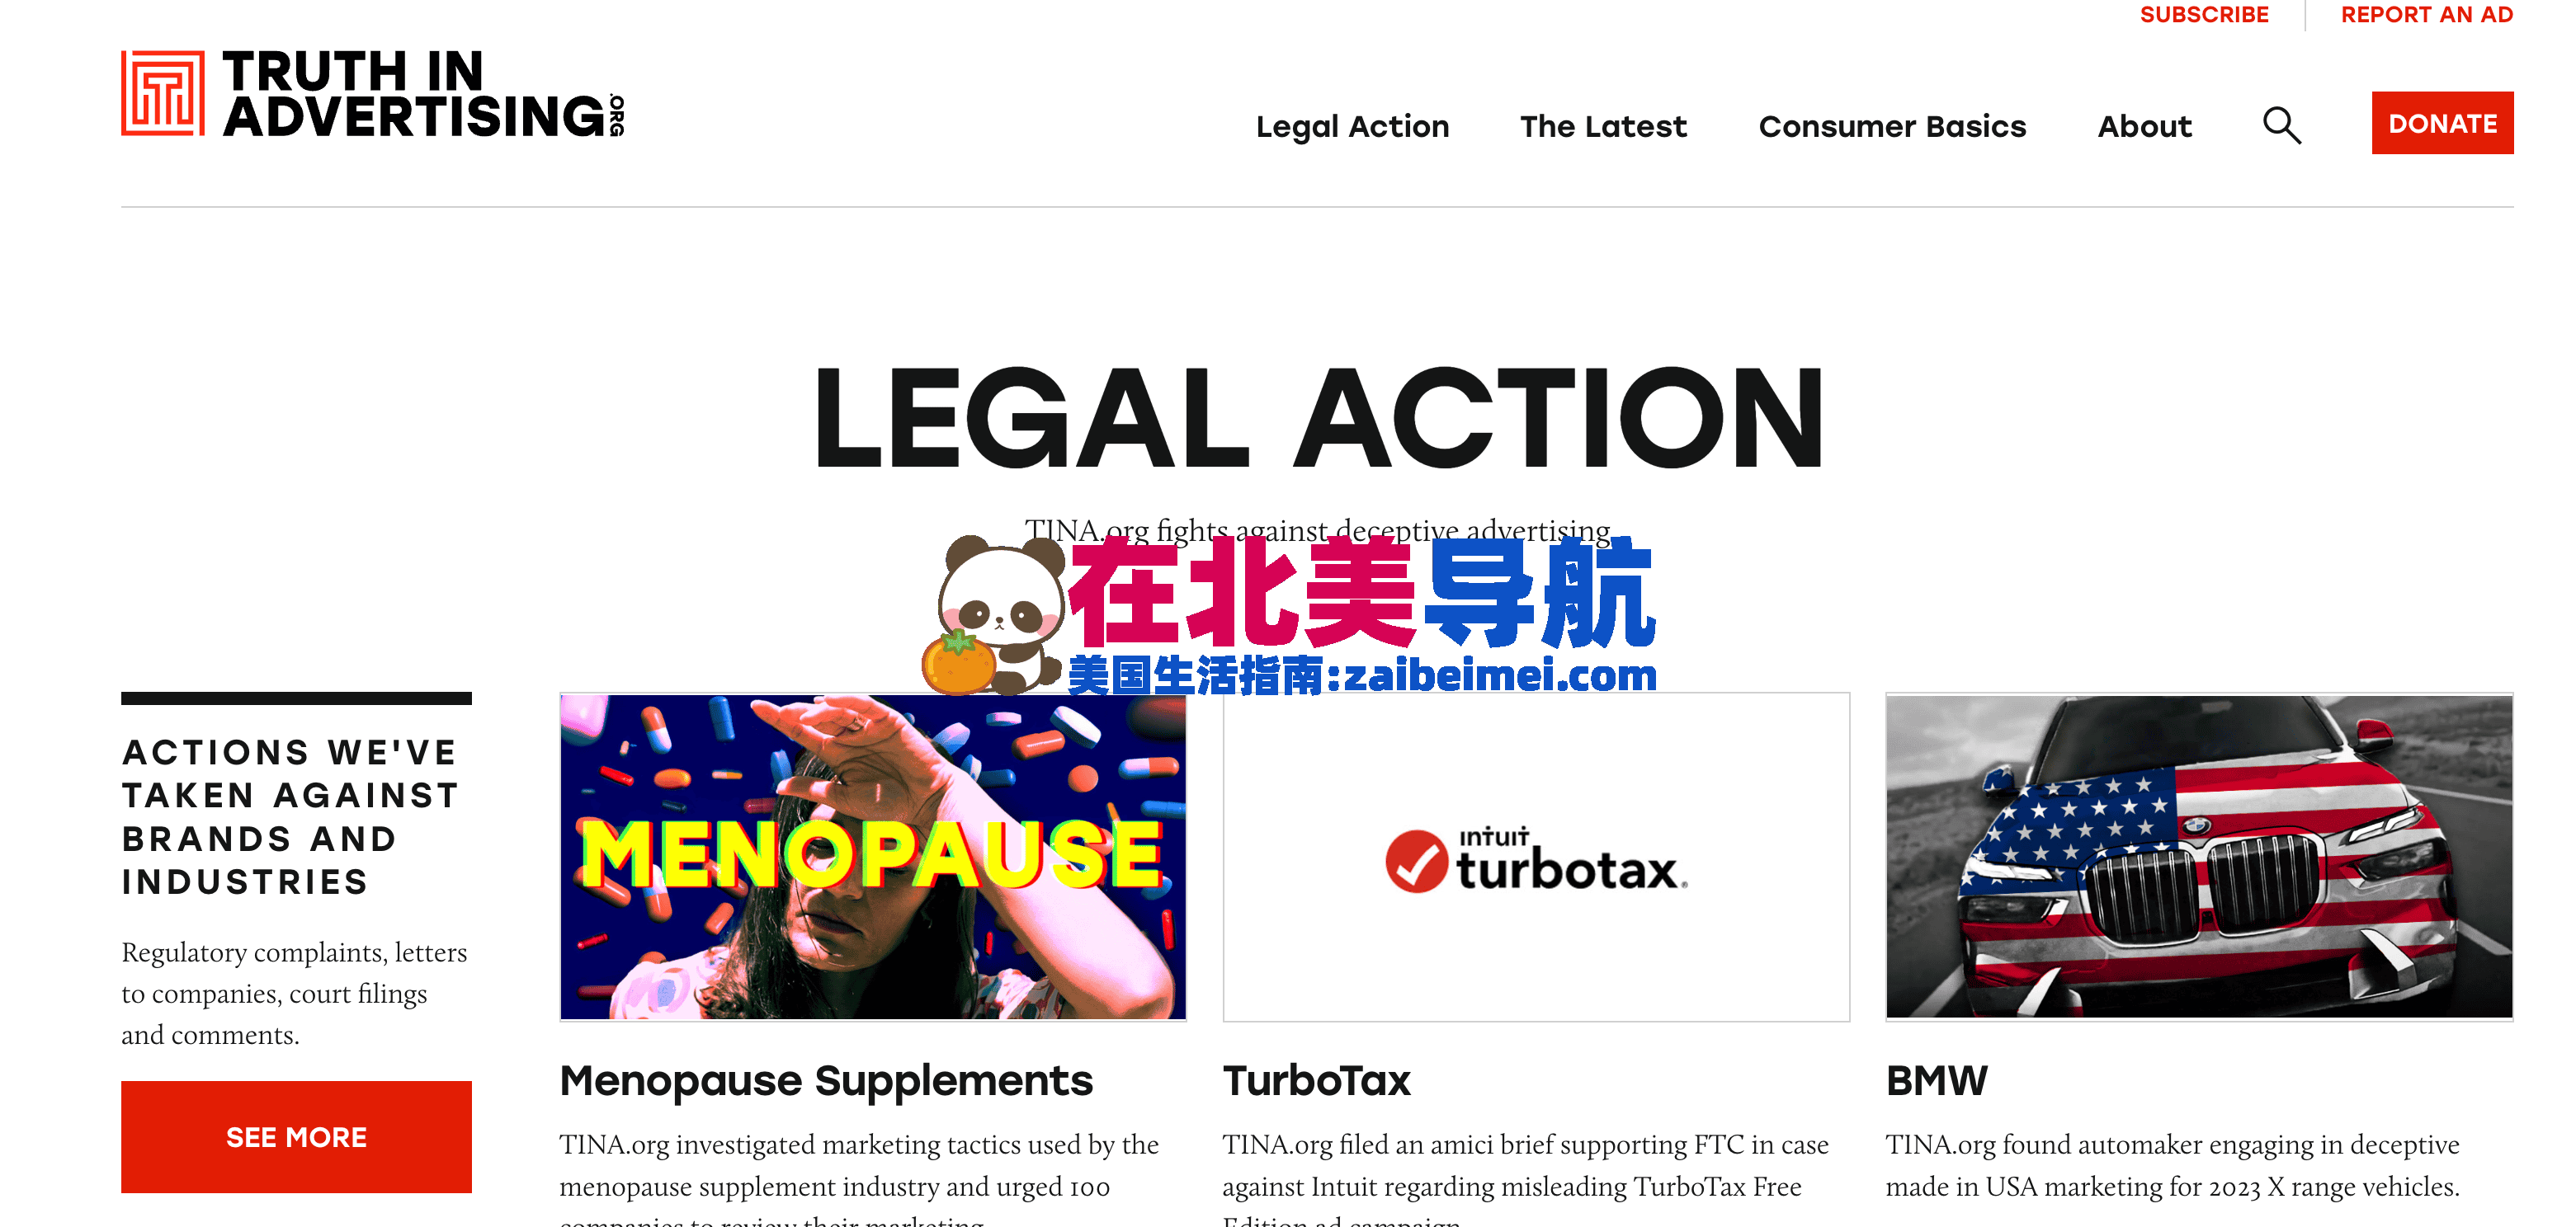The image size is (2576, 1227).
Task: Click the Truth in Advertising maze logo
Action: [163, 93]
